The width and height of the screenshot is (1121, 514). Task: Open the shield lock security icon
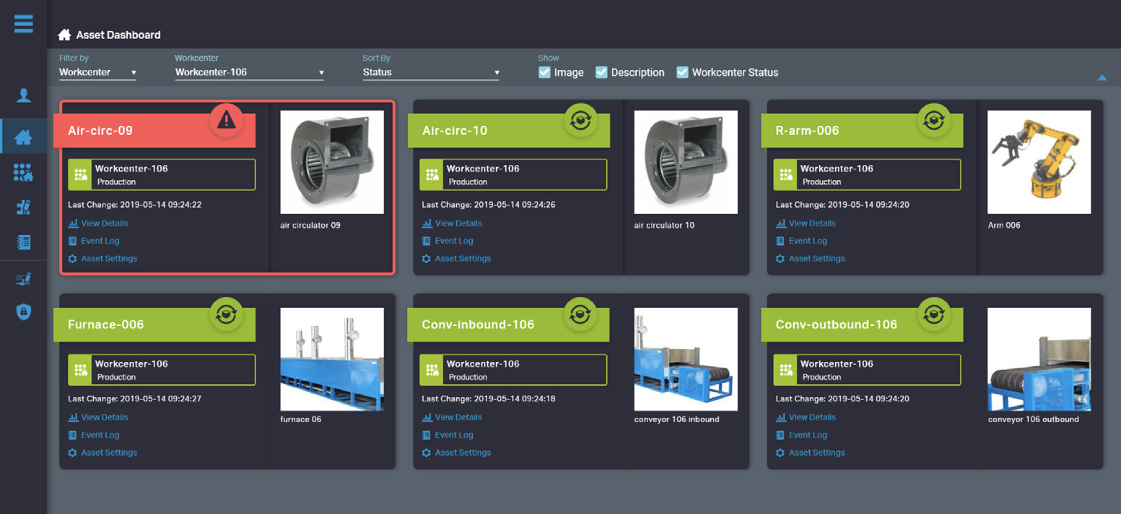click(x=23, y=311)
